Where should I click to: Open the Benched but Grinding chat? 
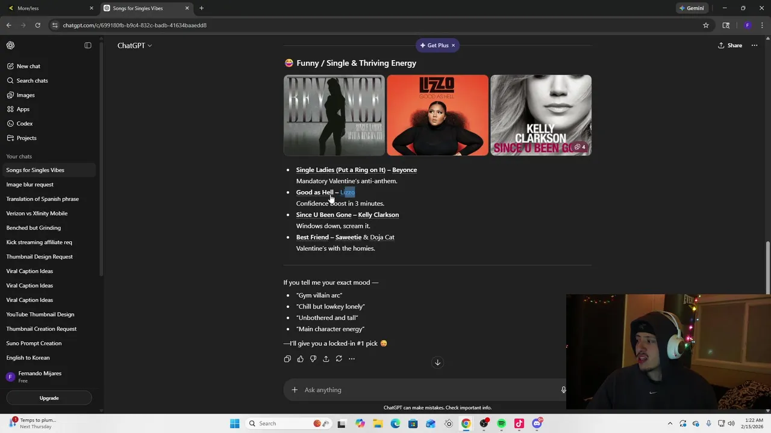click(x=48, y=228)
